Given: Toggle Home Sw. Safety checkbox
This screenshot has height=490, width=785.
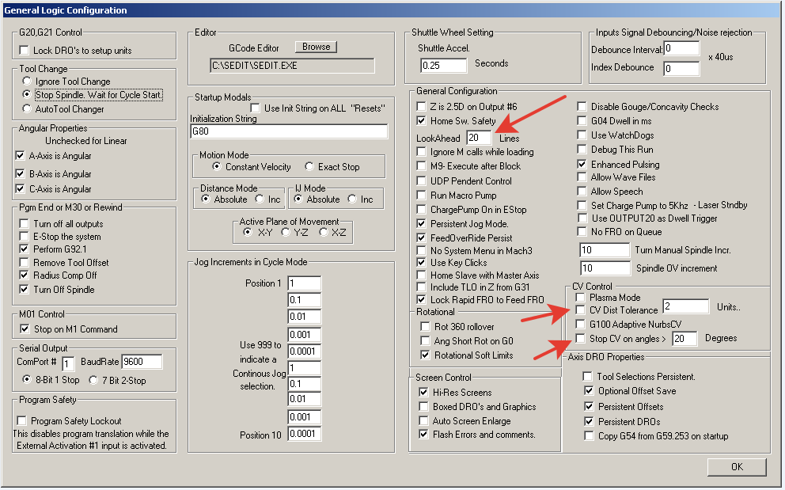Looking at the screenshot, I should [x=421, y=120].
